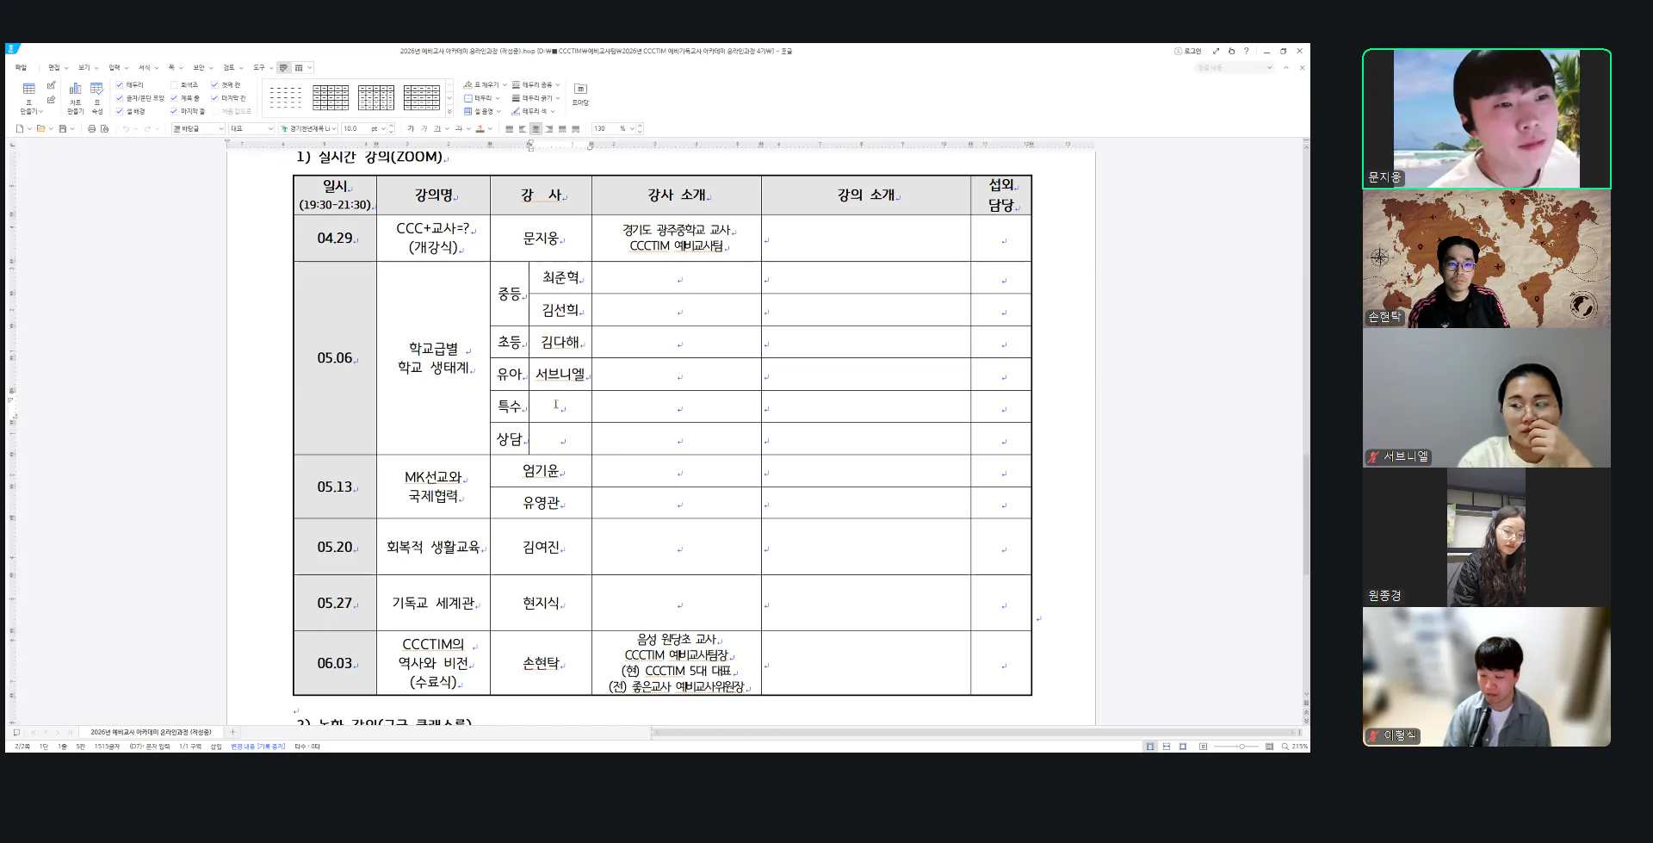Click the 로그인 button
The image size is (1653, 843).
pyautogui.click(x=1187, y=51)
